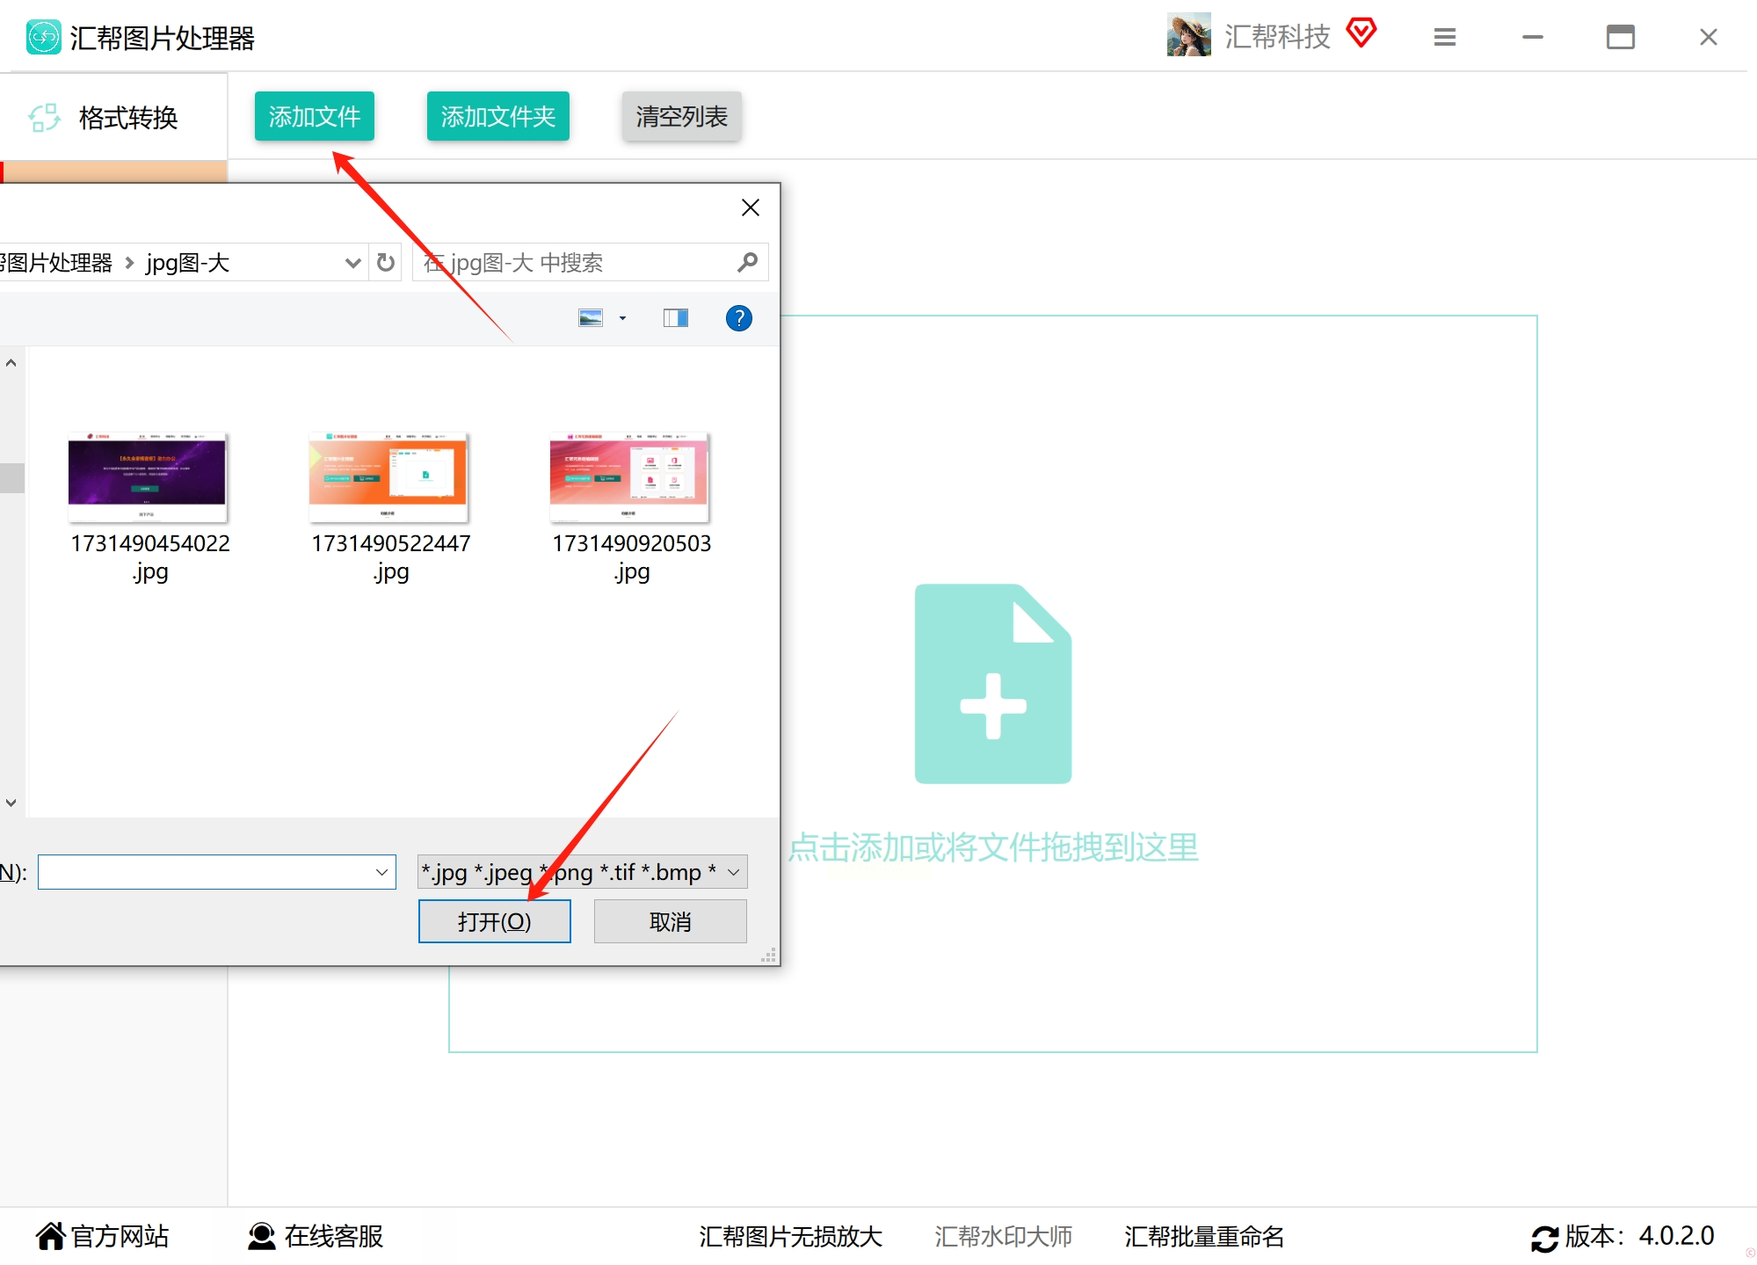Close the file open dialog

pyautogui.click(x=750, y=207)
